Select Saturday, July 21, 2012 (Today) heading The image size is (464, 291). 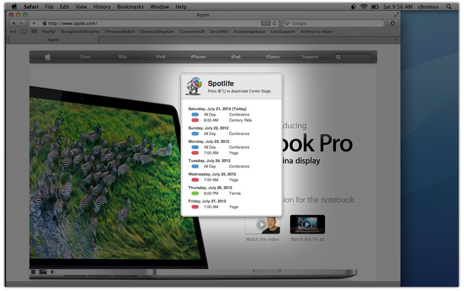217,109
